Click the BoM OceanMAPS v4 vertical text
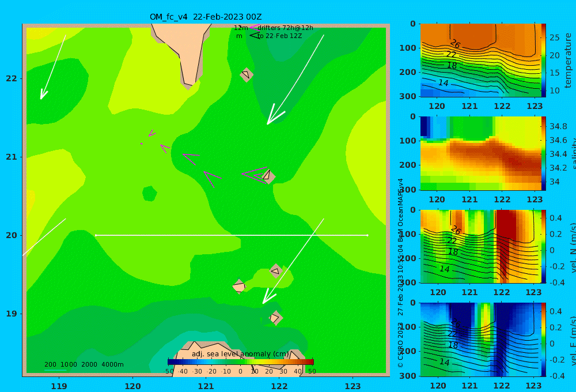 coord(400,210)
